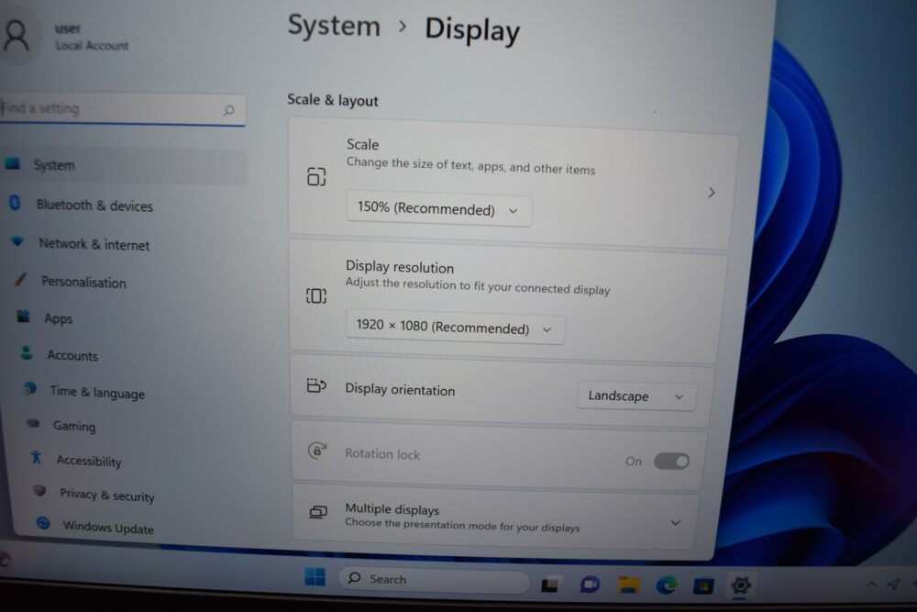Click the Accessibility figure icon
This screenshot has height=612, width=917.
pos(37,457)
